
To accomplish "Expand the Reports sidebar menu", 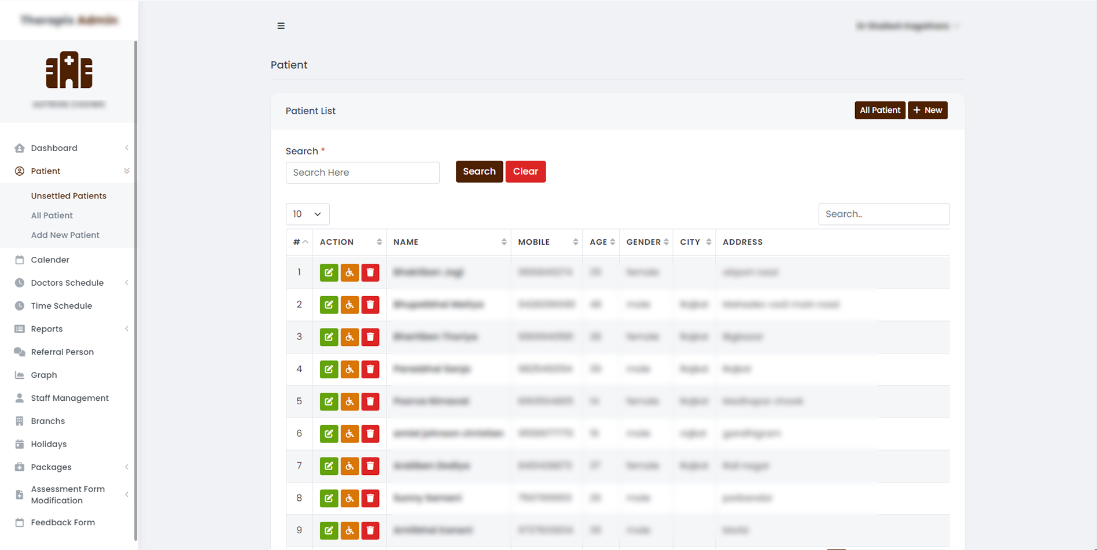I will (x=47, y=329).
